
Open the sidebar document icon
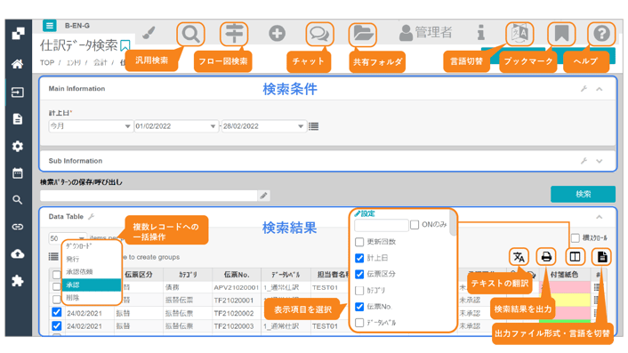point(18,119)
